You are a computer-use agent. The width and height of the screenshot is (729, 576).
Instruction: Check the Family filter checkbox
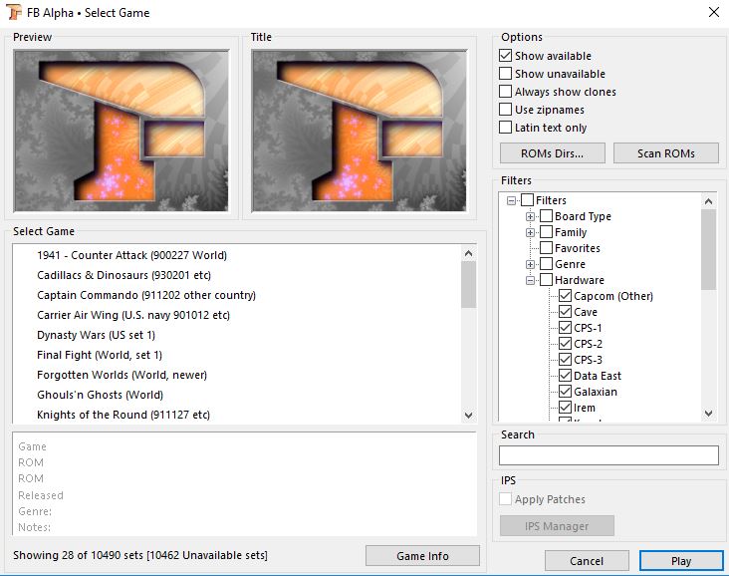coord(547,232)
